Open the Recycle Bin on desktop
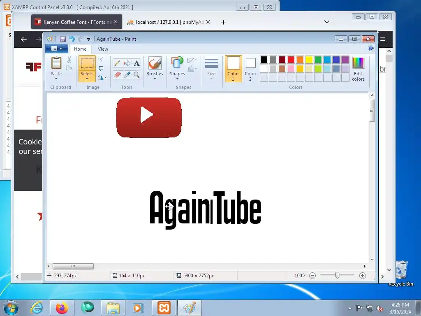 401,273
